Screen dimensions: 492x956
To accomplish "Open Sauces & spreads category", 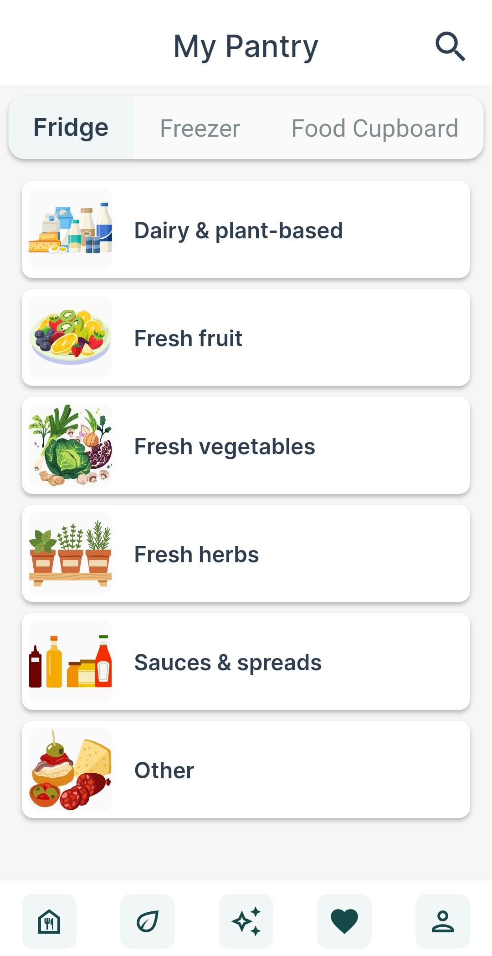I will coord(246,662).
